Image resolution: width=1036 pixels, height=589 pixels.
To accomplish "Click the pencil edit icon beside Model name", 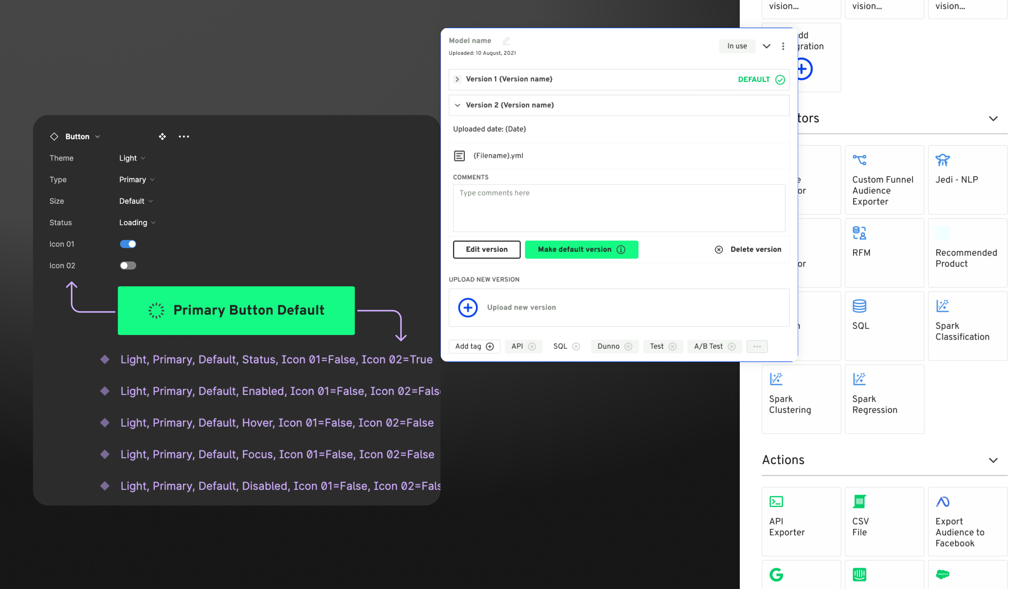I will coord(506,40).
